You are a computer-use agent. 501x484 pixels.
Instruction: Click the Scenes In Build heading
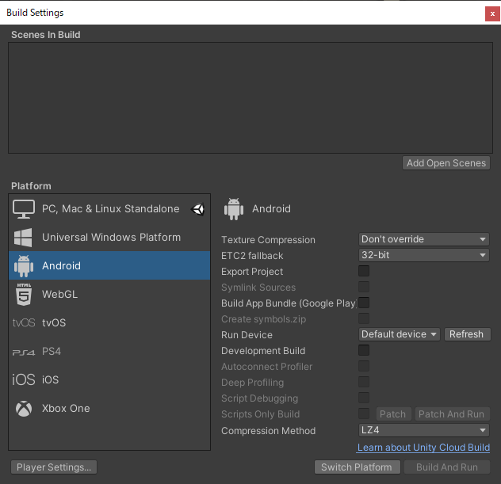(x=46, y=35)
